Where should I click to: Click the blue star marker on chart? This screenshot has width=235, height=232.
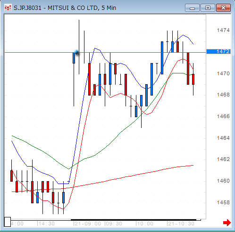tap(76, 52)
